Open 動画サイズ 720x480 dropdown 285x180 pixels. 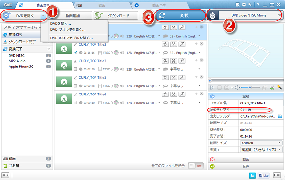[x=261, y=143]
